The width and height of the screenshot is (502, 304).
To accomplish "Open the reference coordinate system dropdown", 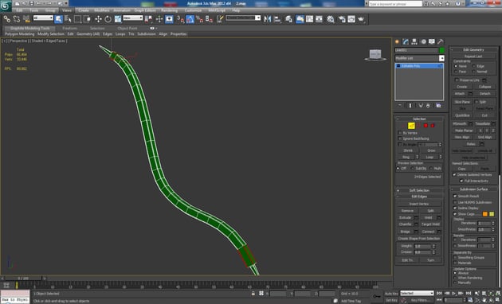I will [133, 18].
